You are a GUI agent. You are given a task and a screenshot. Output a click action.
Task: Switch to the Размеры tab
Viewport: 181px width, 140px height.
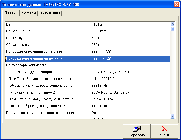pos(28,13)
